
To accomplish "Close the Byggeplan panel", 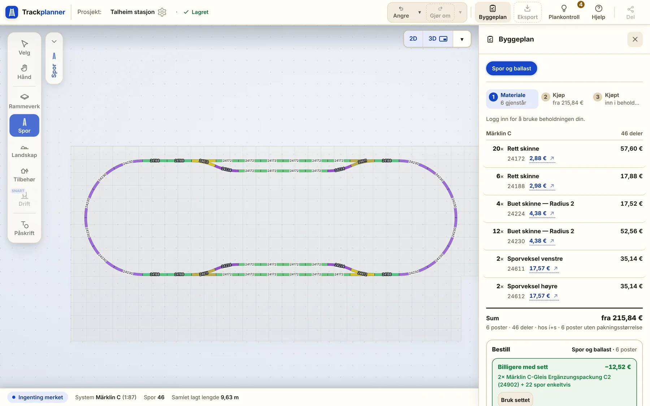I will pos(635,39).
